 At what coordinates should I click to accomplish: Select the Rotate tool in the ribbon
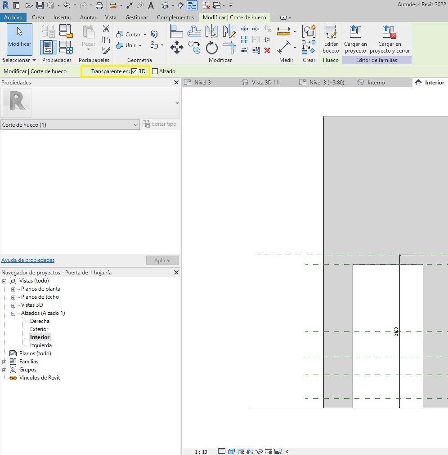212,47
